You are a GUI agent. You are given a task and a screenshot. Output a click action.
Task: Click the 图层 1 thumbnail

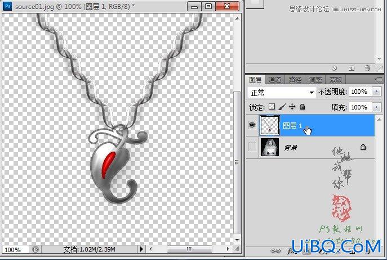[x=269, y=125]
